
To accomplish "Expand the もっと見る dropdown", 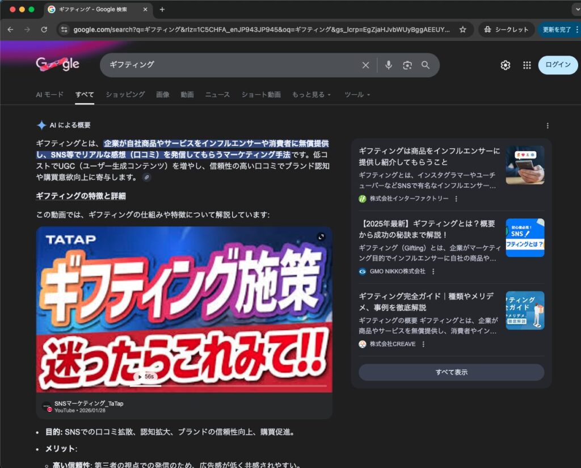I will click(311, 95).
